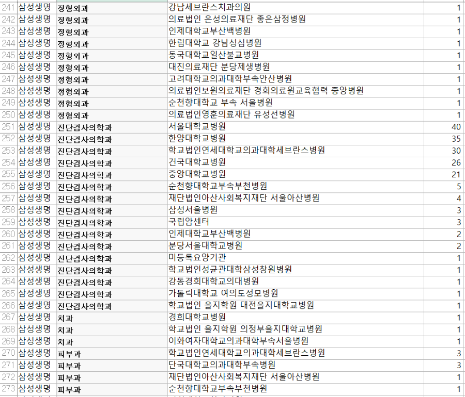The width and height of the screenshot is (465, 397).
Task: Select the cell reading 강남세브란스치과의원
Action: pyautogui.click(x=296, y=8)
